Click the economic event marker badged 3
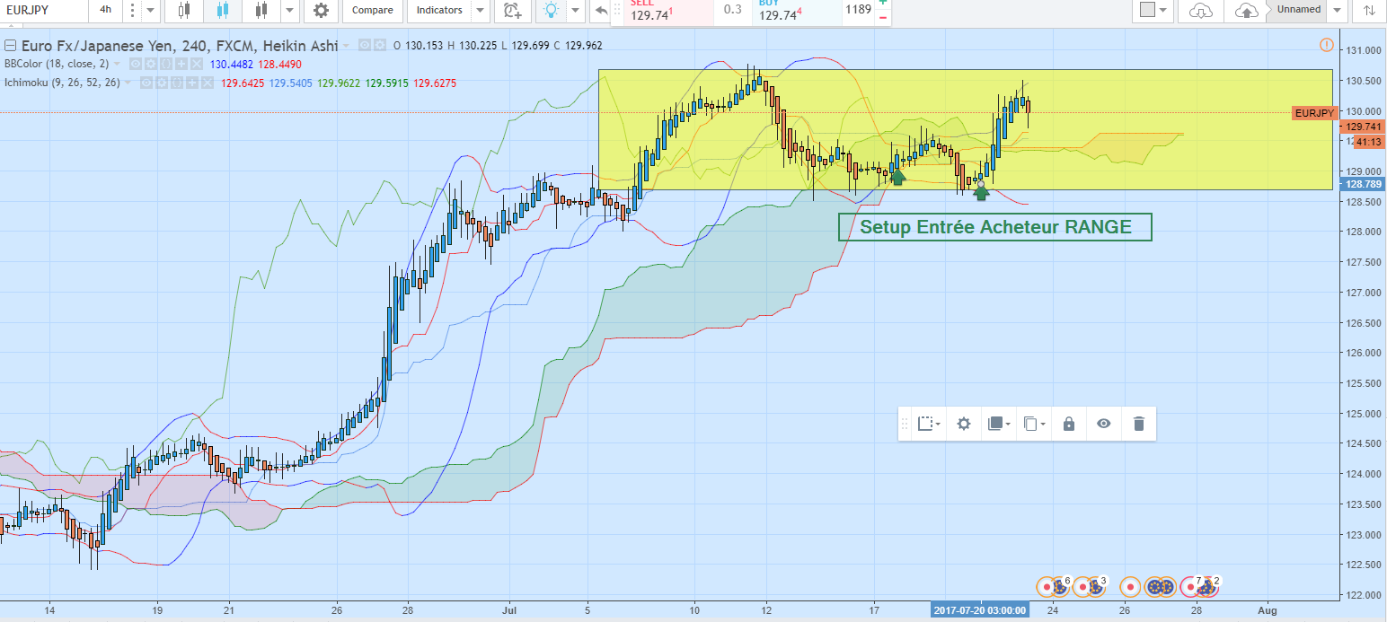Viewport: 1387px width, 622px height. 1096,587
